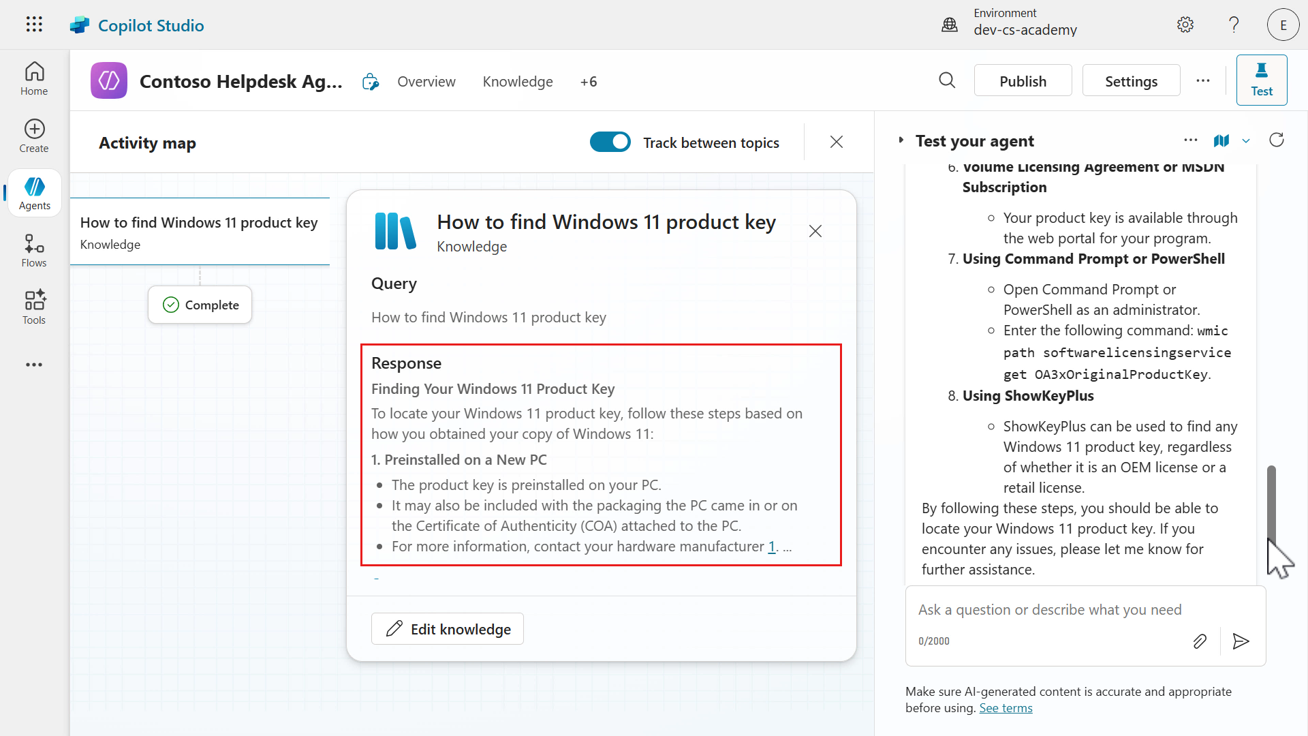Toggle Track between topics switch
Screen dimensions: 1308x736
[x=610, y=142]
